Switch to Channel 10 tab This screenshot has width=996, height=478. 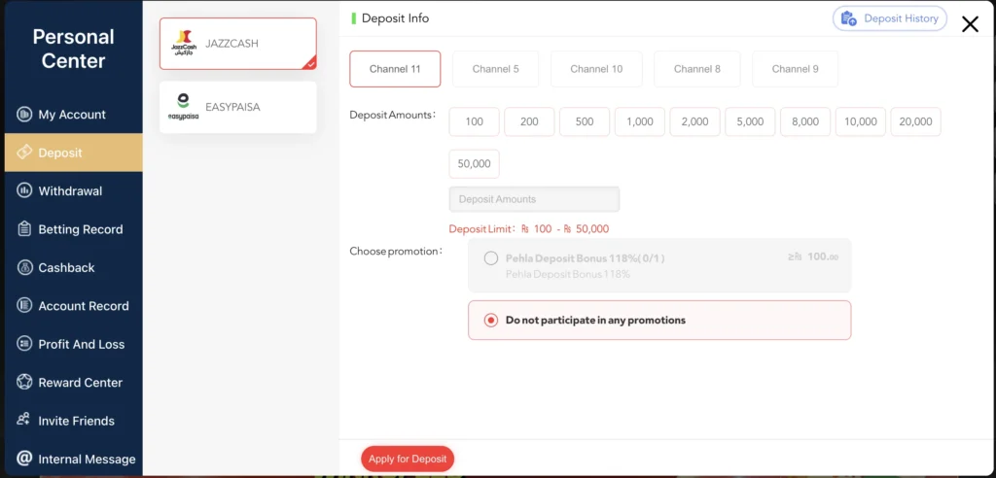596,69
